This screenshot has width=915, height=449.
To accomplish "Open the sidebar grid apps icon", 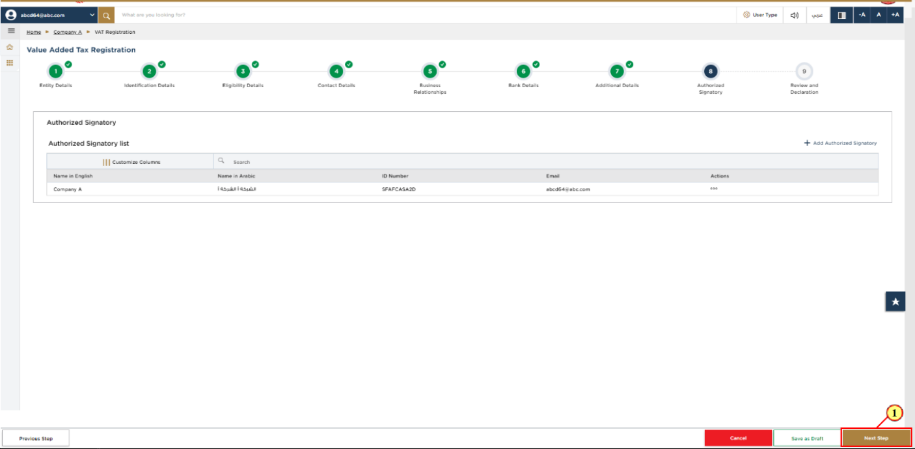I will [10, 63].
